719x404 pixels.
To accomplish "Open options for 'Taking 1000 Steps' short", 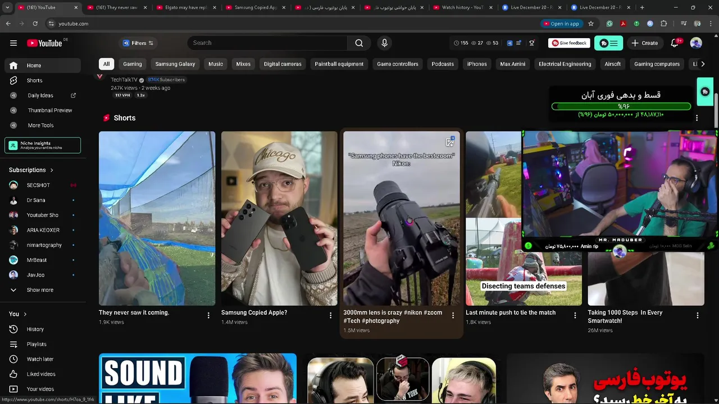I will [697, 315].
